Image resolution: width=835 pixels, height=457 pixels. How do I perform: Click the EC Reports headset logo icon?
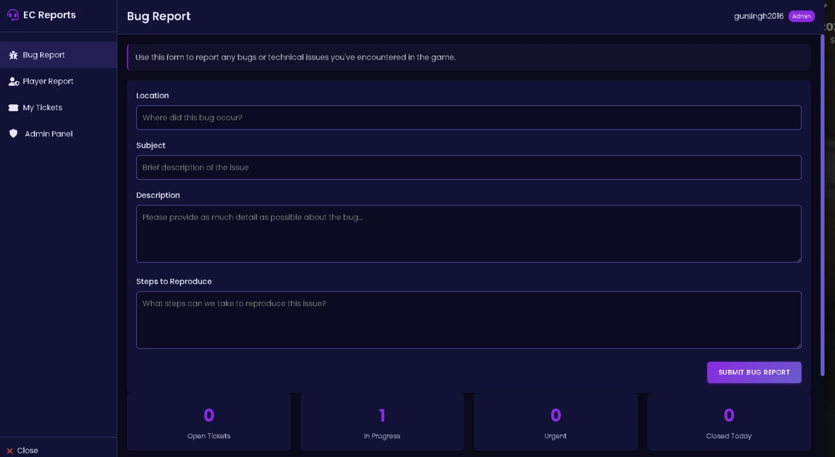coord(13,15)
